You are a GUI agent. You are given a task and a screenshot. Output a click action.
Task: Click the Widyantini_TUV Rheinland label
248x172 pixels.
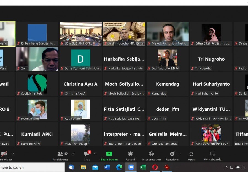coord(213,119)
